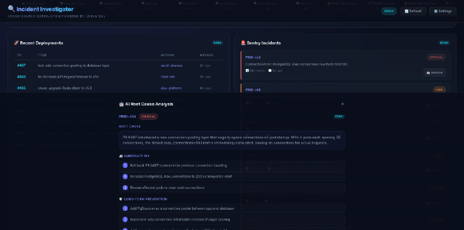Click the ambulance icon beside Immediate Fix
This screenshot has height=230, width=464.
click(121, 156)
